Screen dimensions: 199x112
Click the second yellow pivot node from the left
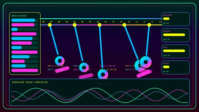click(x=75, y=25)
